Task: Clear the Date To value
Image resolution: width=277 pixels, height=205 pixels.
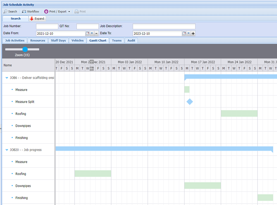Action: pyautogui.click(x=189, y=34)
